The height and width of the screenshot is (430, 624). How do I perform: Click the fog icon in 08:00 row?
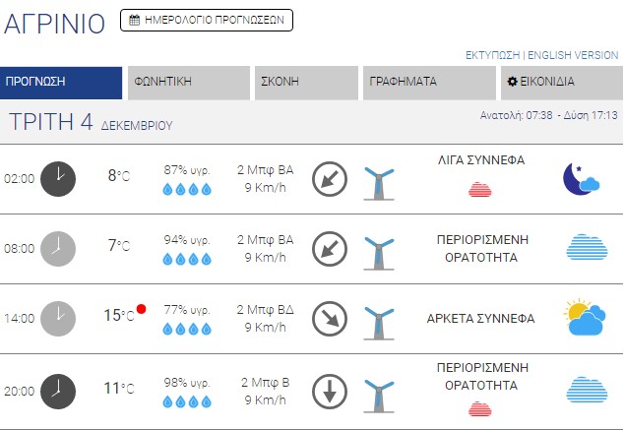585,248
